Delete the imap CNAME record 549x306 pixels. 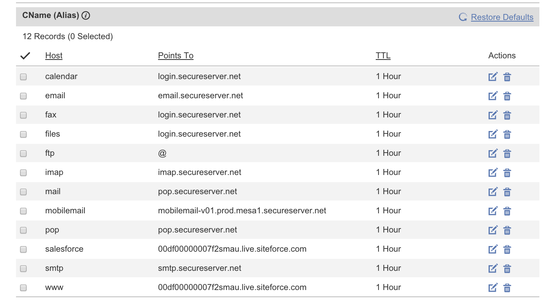pyautogui.click(x=507, y=173)
